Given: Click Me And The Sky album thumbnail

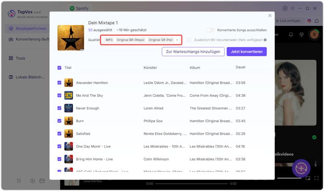Looking at the screenshot, I should point(68,95).
